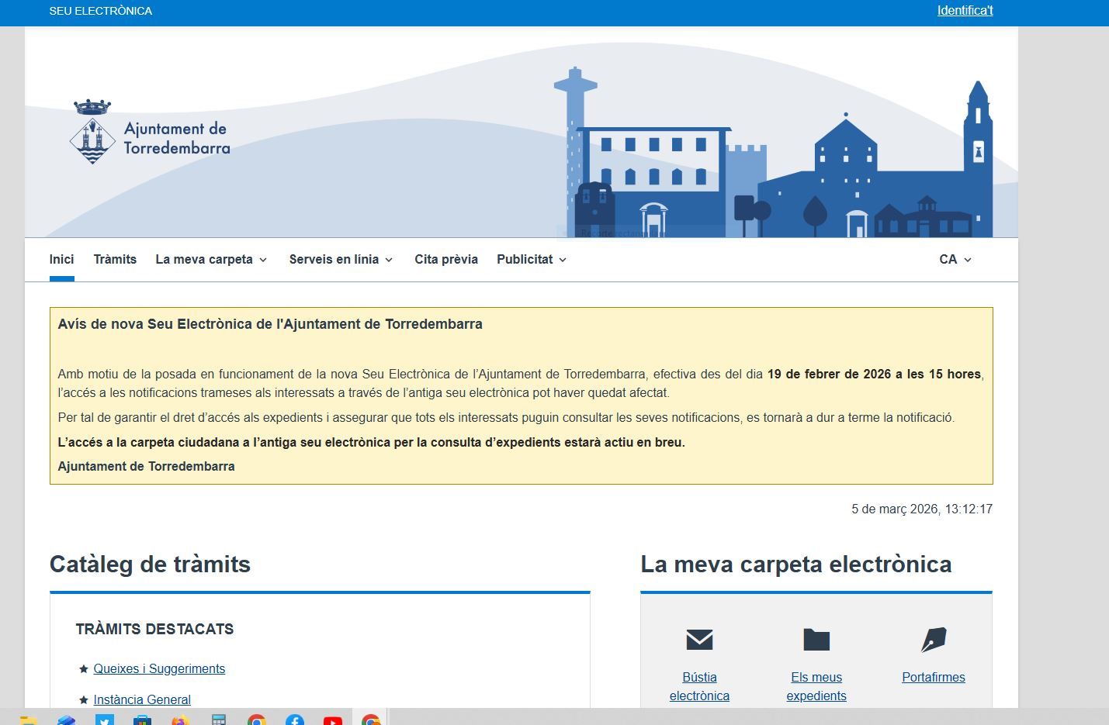Expand La meva carpeta menu

coord(211,260)
